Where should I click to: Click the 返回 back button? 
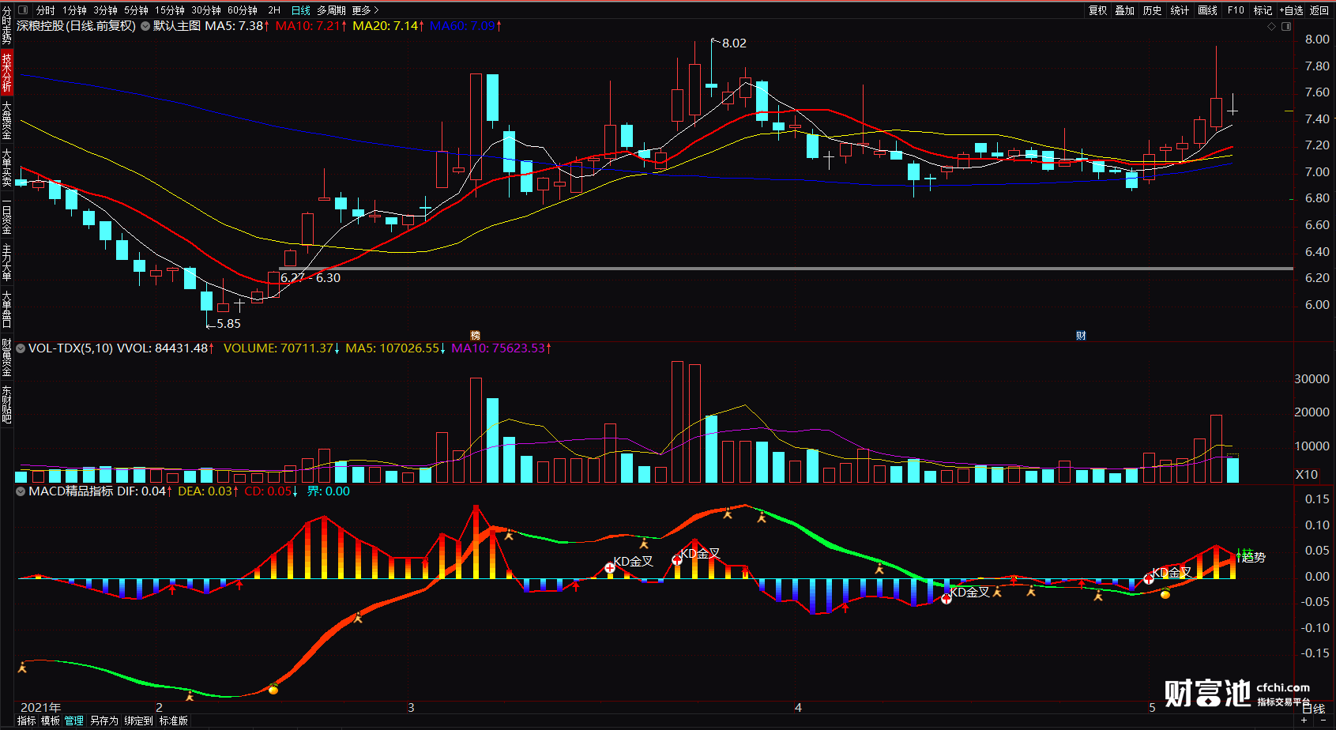1319,10
